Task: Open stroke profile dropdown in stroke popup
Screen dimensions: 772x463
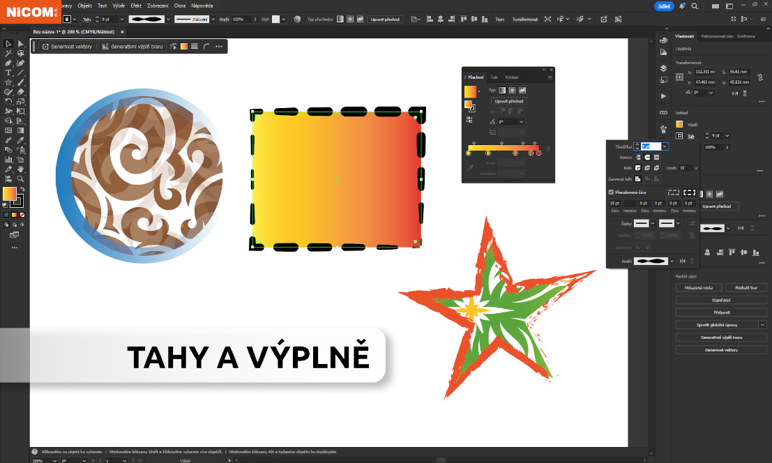Action: 672,261
